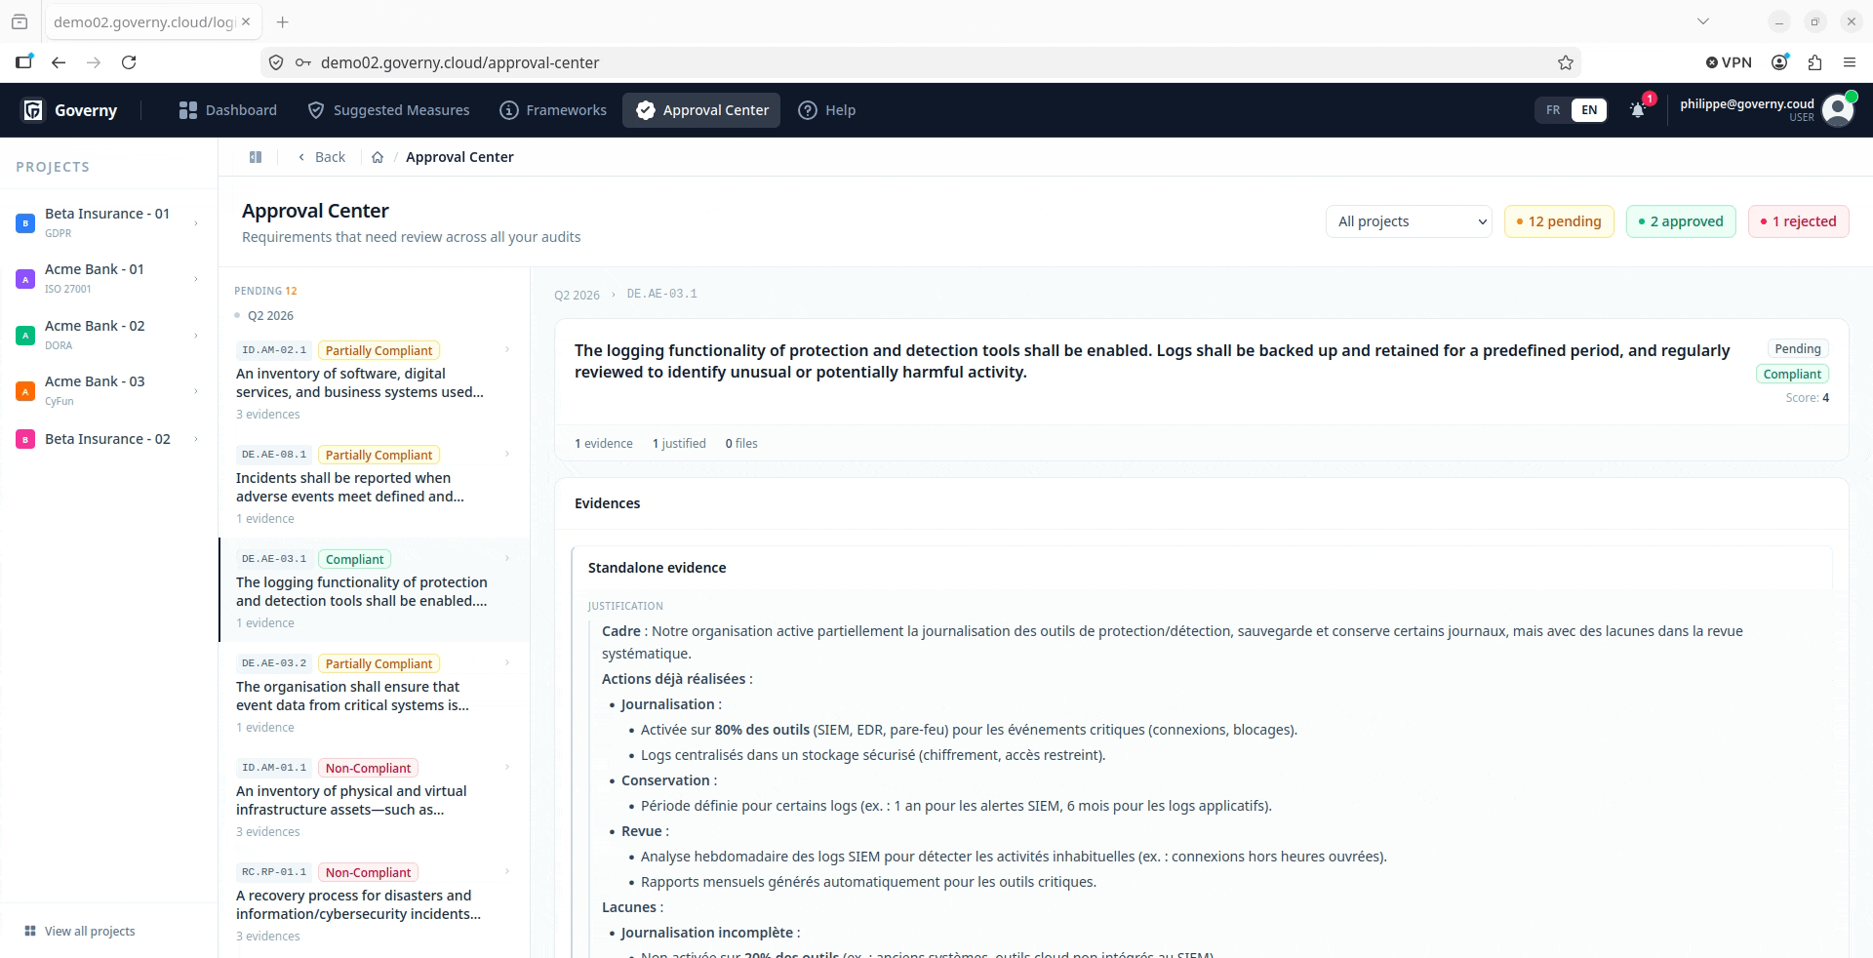Image resolution: width=1873 pixels, height=958 pixels.
Task: Open Acme Bank - 01 project
Action: 107,278
